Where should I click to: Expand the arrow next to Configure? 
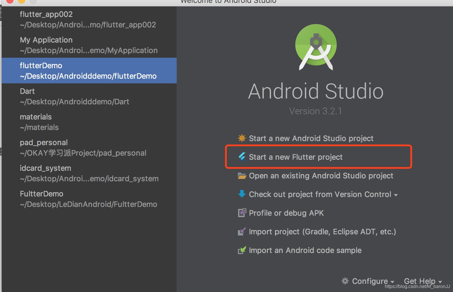[392, 282]
